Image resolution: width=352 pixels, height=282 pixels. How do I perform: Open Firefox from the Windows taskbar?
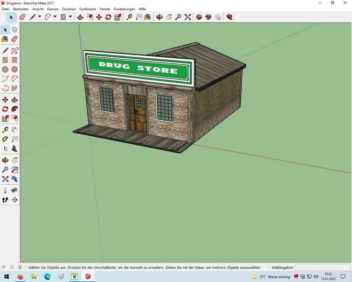point(20,277)
